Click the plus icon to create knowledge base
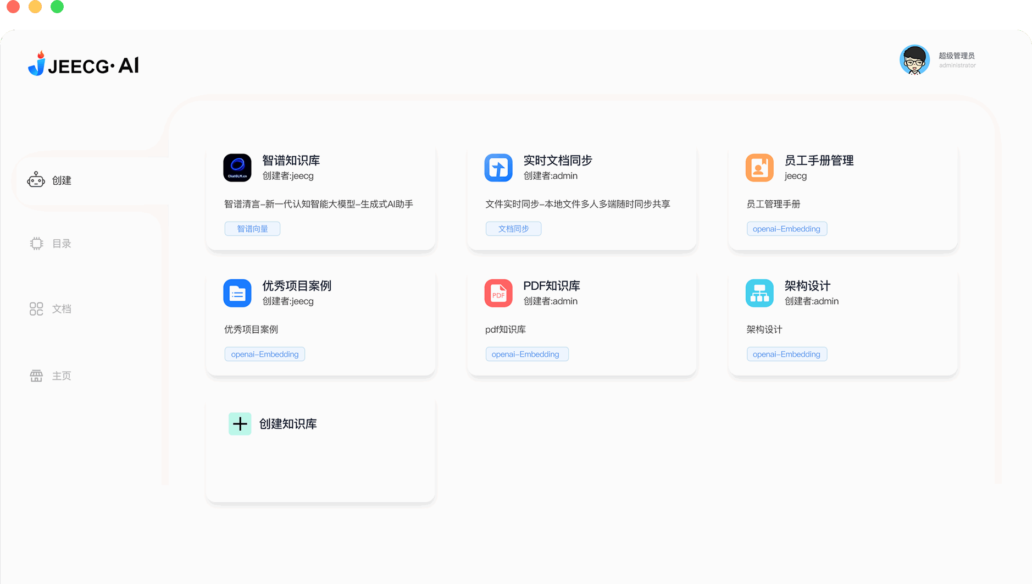The width and height of the screenshot is (1032, 584). click(x=240, y=423)
